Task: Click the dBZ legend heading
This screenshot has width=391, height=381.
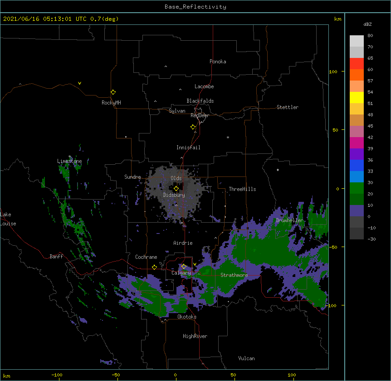Action: pos(367,24)
